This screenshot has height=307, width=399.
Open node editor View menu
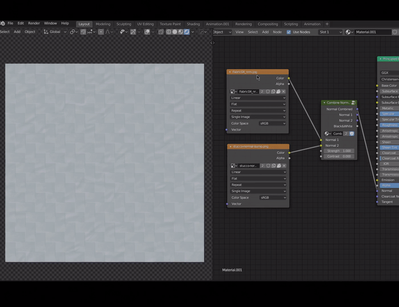tap(239, 32)
